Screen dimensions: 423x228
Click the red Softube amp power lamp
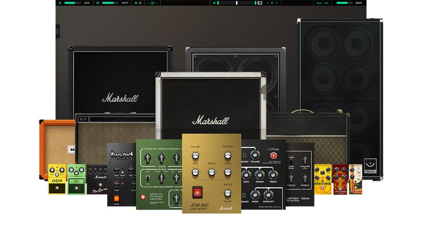point(274,156)
